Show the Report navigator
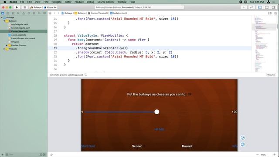The height and width of the screenshot is (157, 279). (44, 13)
